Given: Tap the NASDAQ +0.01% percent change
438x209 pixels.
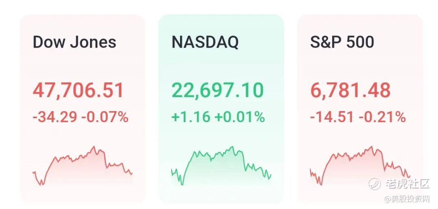Looking at the screenshot, I should [240, 117].
